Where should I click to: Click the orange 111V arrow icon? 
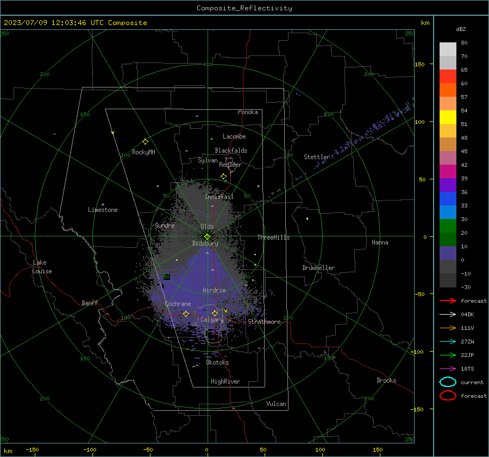click(448, 328)
